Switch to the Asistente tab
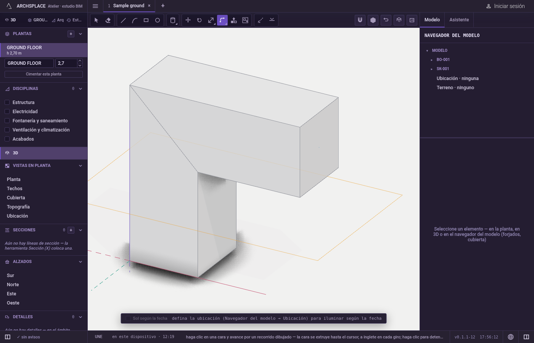 pos(459,20)
